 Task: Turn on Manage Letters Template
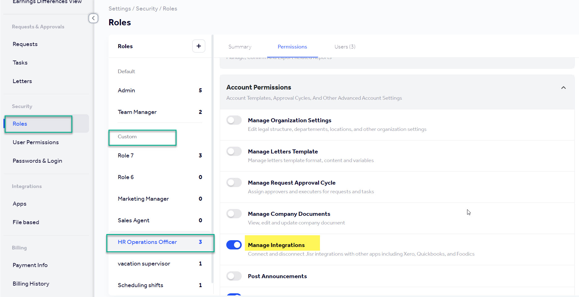tap(234, 151)
